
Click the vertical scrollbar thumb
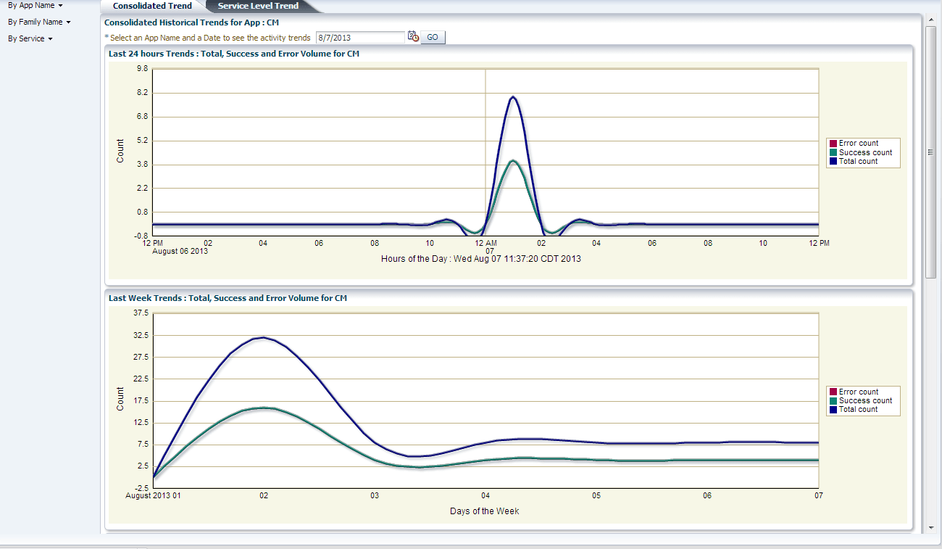pyautogui.click(x=931, y=152)
